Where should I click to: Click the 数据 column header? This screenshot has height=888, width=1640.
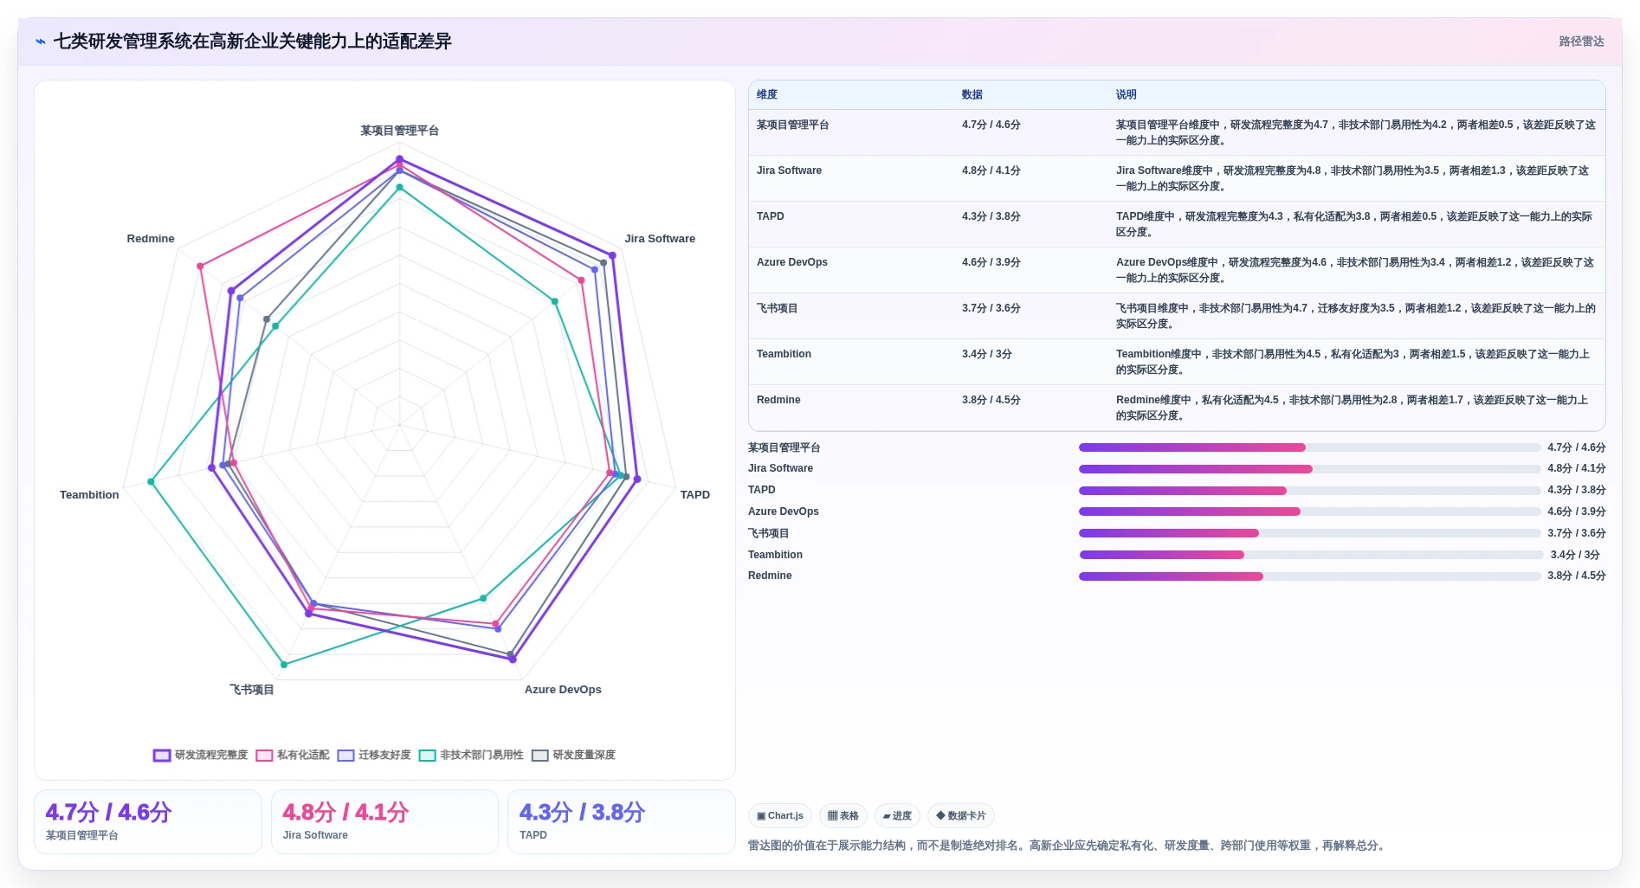pyautogui.click(x=972, y=94)
